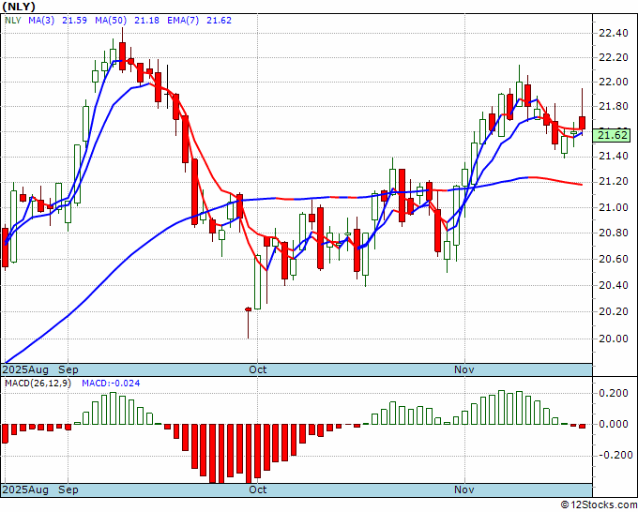Click the EMA(7) value 21.62 in legend
This screenshot has width=638, height=512.
(219, 20)
